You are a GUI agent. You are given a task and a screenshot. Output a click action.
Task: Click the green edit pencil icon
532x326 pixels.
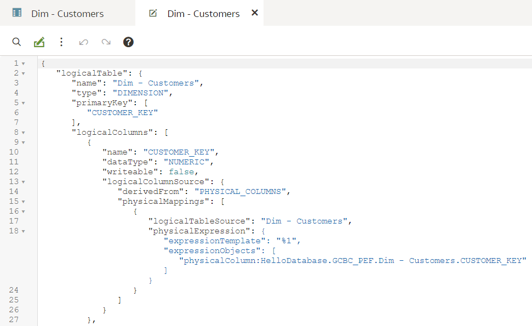pyautogui.click(x=38, y=42)
